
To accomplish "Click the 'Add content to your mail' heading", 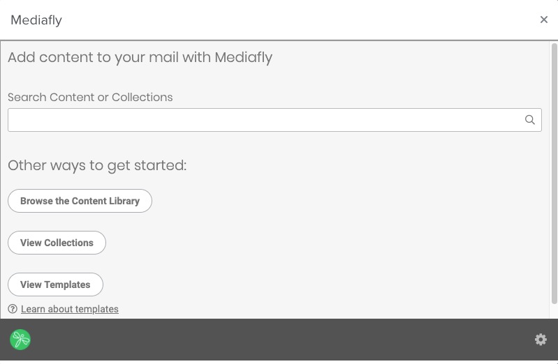I will 140,57.
